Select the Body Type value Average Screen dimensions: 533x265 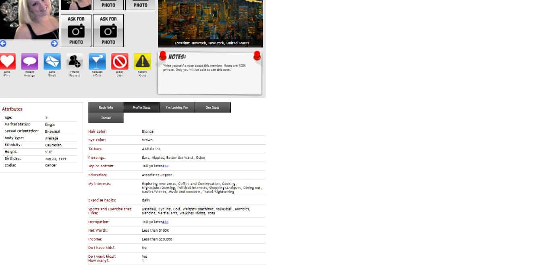tap(52, 138)
